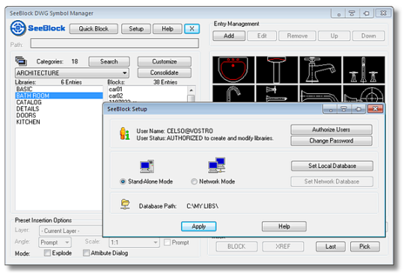Toggle the Explode mode checkbox
404x274 pixels.
tap(47, 253)
